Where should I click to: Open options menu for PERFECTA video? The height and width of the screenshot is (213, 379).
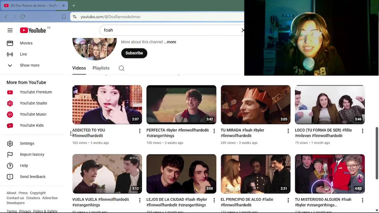coord(214,131)
